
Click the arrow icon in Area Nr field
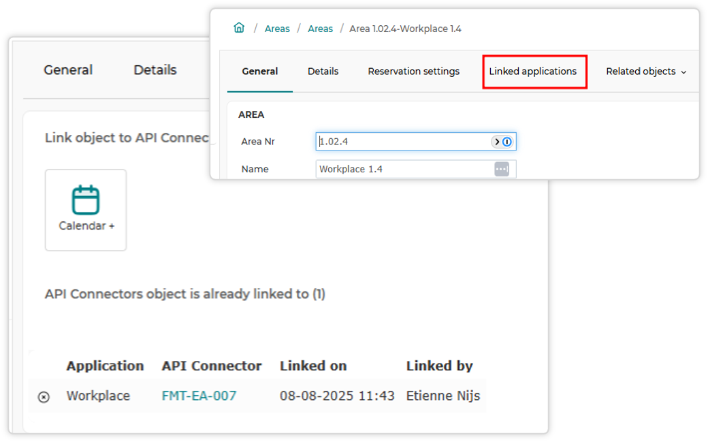click(497, 142)
